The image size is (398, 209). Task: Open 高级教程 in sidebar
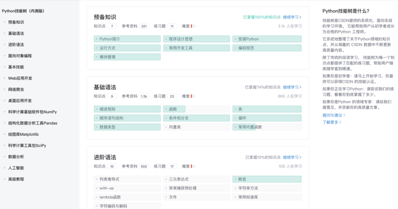[x=16, y=179]
